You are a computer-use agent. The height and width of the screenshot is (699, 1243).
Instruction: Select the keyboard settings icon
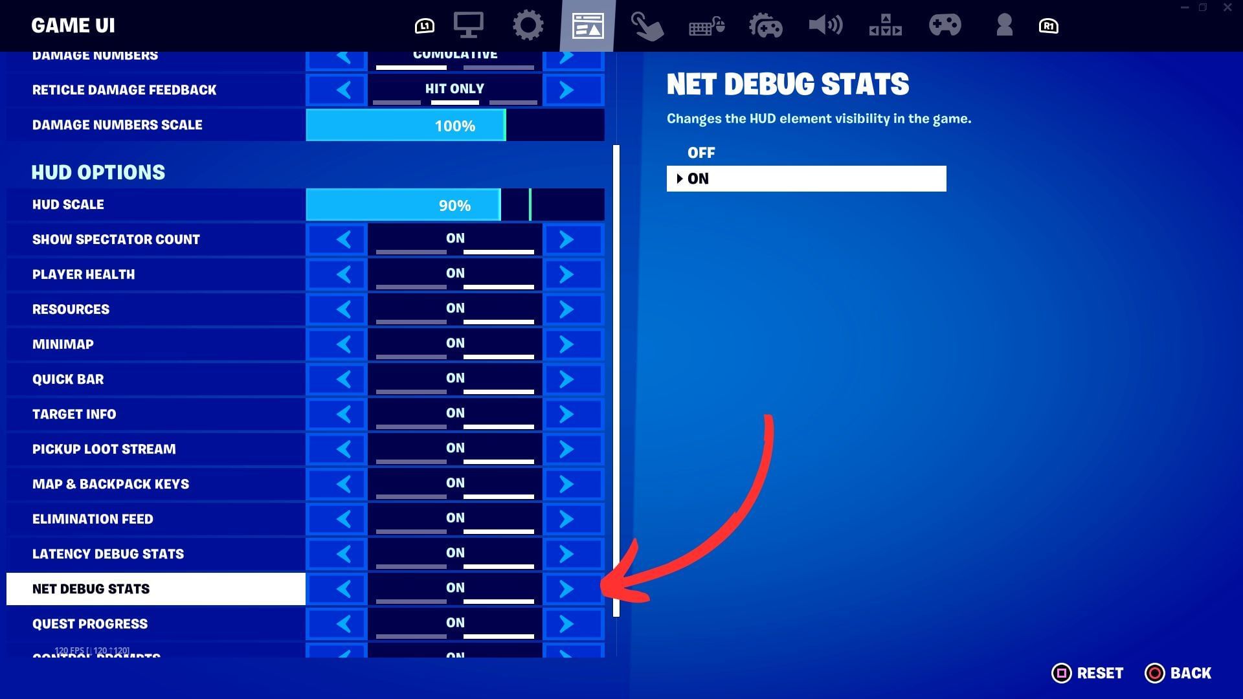coord(707,26)
